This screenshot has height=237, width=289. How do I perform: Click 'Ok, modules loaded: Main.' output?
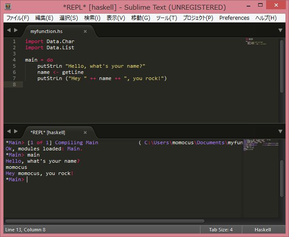(x=44, y=149)
